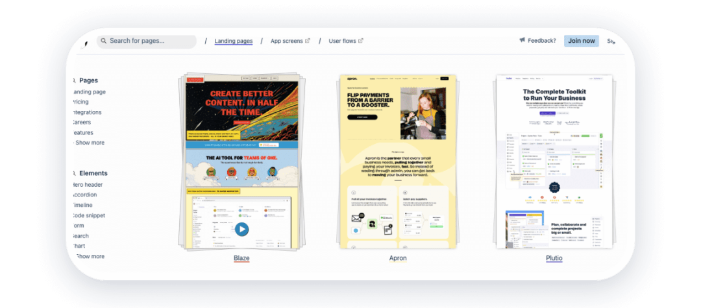
Task: Expand Show more under Elements
Action: 90,257
